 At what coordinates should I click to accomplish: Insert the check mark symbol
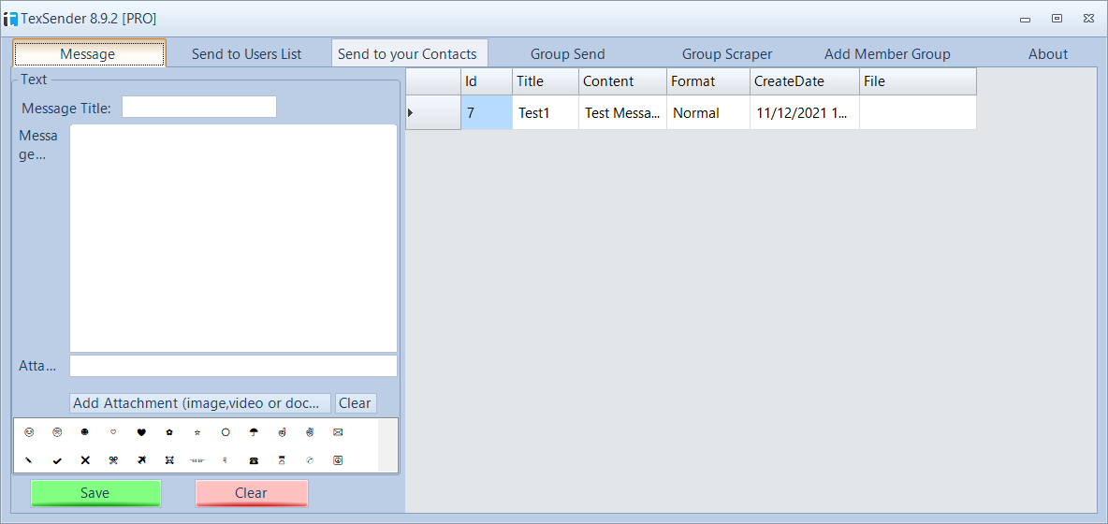pos(57,460)
